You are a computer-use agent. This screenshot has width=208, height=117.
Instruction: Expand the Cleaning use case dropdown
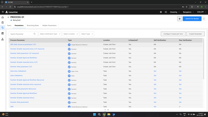tap(175, 12)
